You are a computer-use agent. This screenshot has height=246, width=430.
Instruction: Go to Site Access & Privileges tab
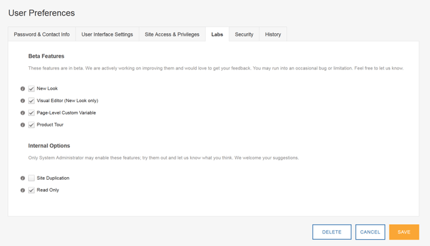(x=172, y=34)
